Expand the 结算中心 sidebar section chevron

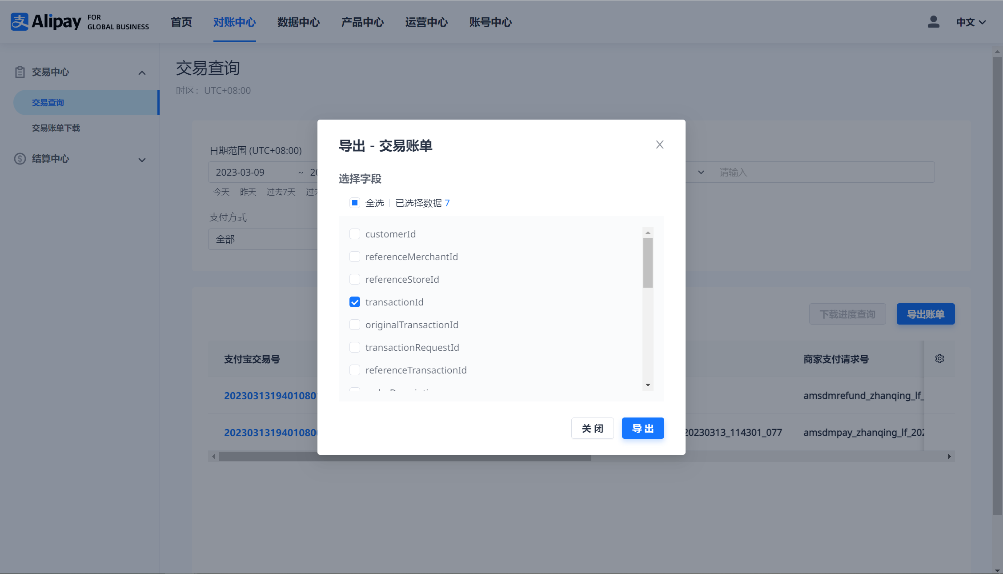click(x=142, y=160)
